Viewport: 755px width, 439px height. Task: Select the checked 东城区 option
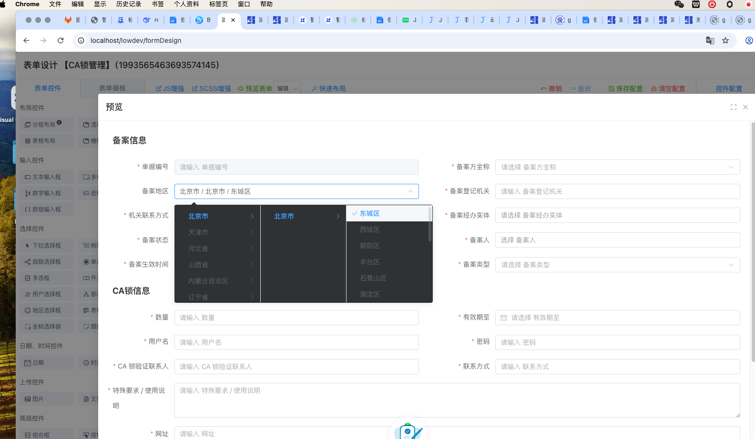coord(370,213)
